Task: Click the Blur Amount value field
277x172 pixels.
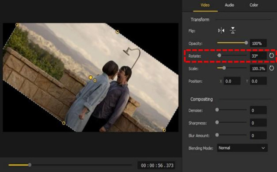Action: click(258, 135)
